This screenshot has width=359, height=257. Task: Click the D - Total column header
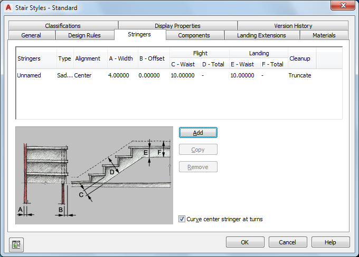pyautogui.click(x=215, y=64)
